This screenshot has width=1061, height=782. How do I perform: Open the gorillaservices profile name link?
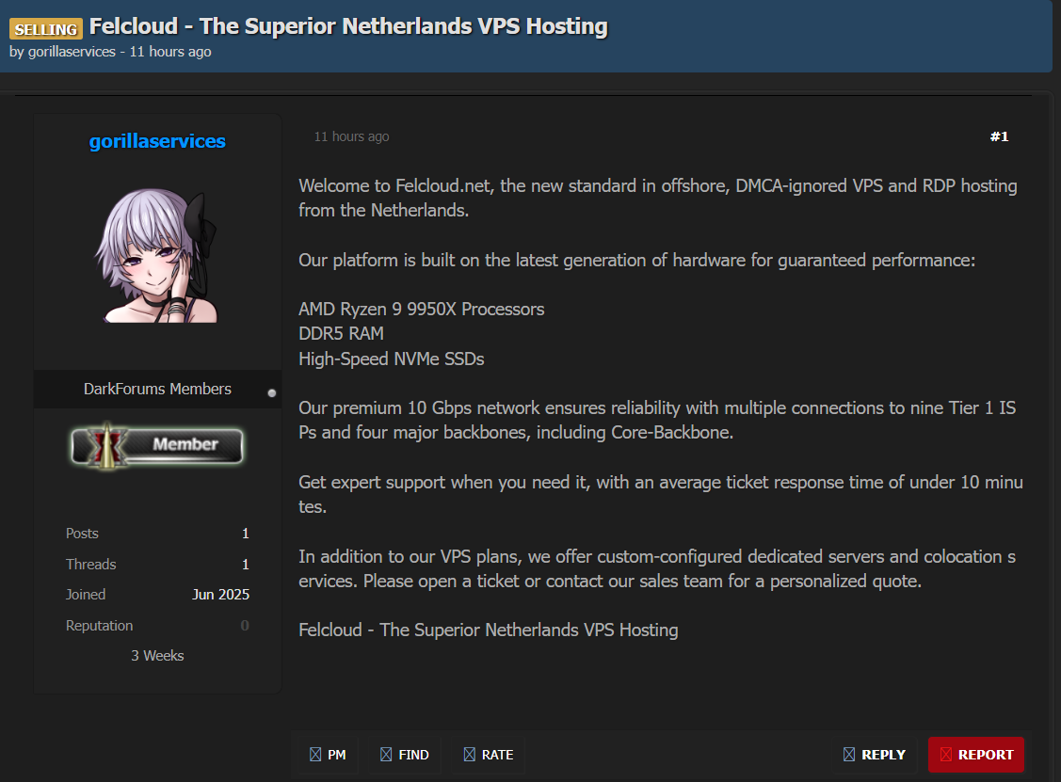(157, 141)
